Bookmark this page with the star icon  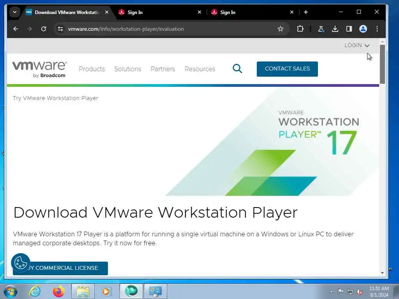click(x=281, y=29)
